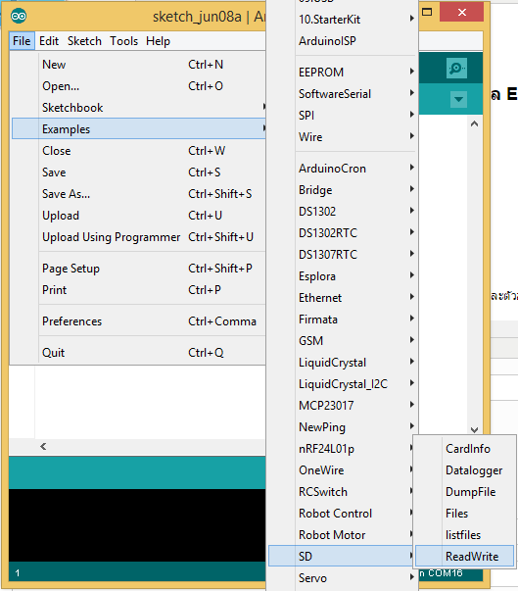Image resolution: width=518 pixels, height=591 pixels.
Task: Open the Datalogger SD example
Action: click(x=464, y=470)
